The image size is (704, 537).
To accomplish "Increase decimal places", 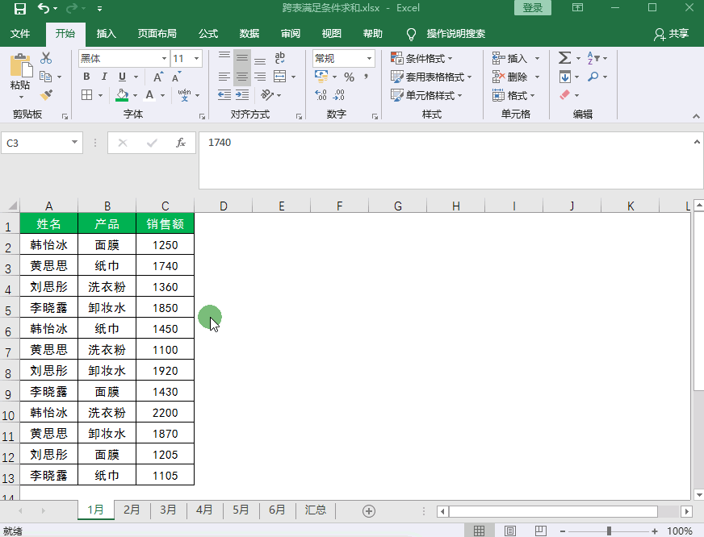I will [321, 95].
